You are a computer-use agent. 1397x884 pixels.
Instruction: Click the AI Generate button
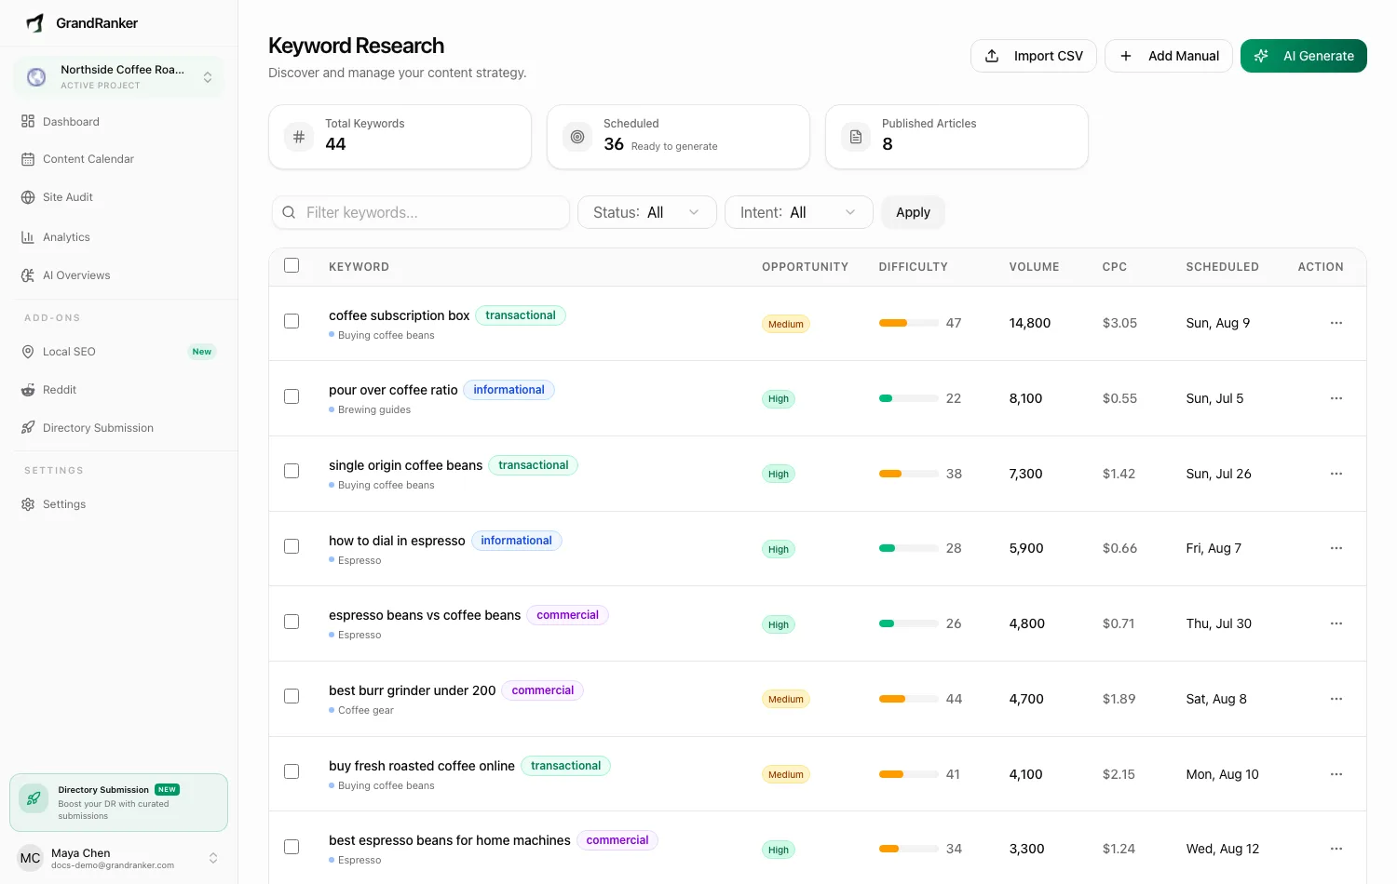coord(1304,56)
